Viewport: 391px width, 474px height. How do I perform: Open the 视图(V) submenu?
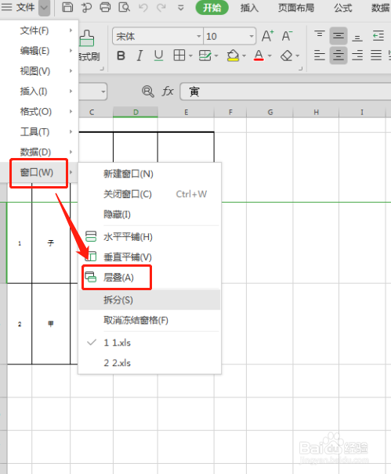pos(39,71)
